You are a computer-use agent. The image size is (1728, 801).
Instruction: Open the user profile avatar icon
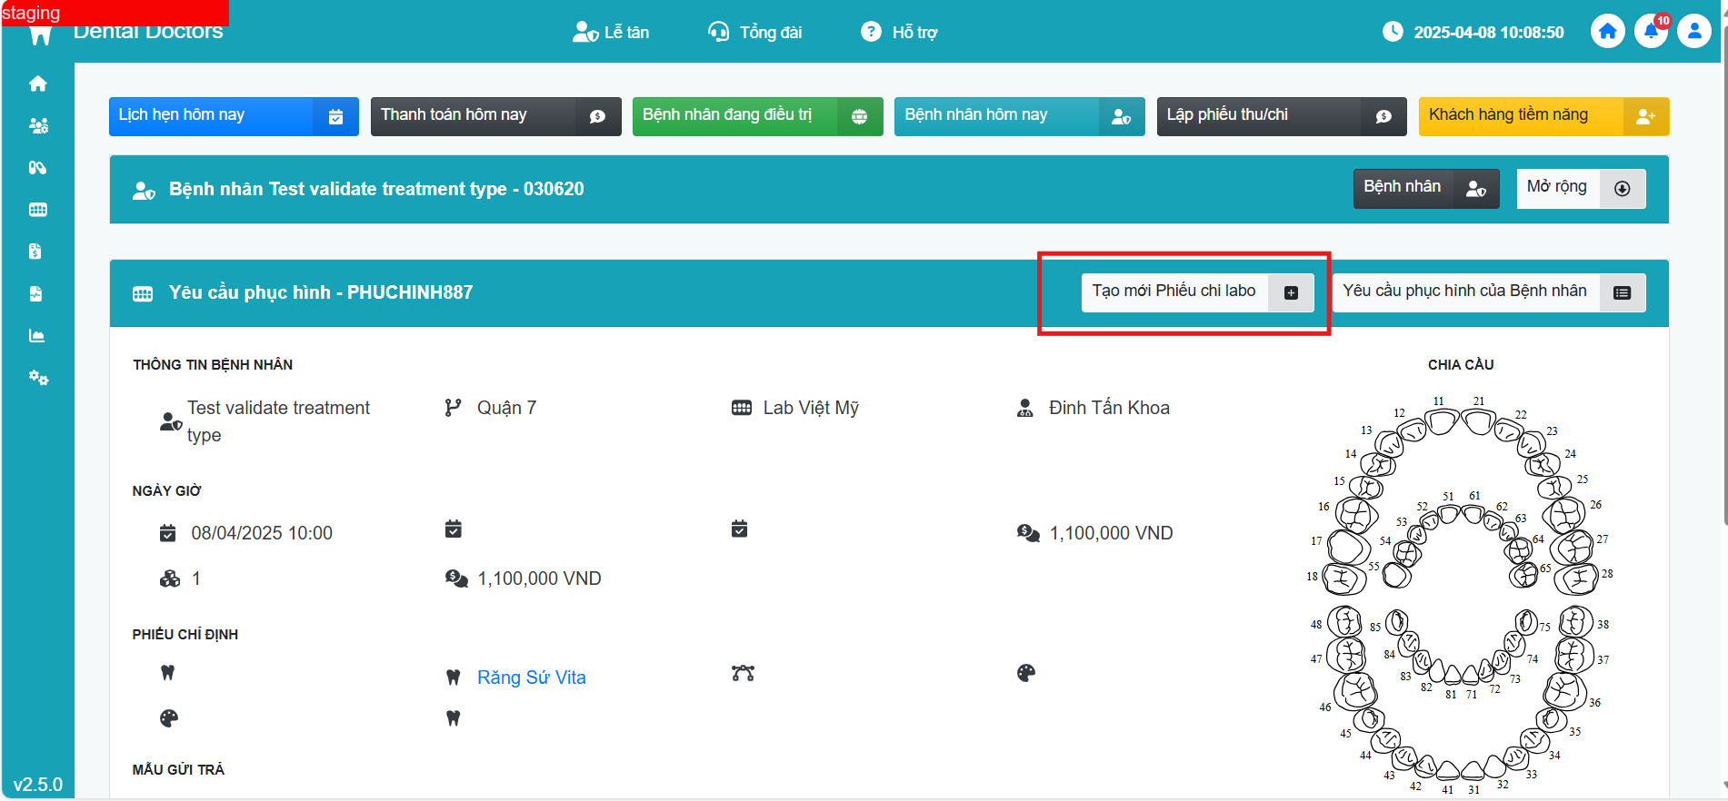[x=1693, y=32]
